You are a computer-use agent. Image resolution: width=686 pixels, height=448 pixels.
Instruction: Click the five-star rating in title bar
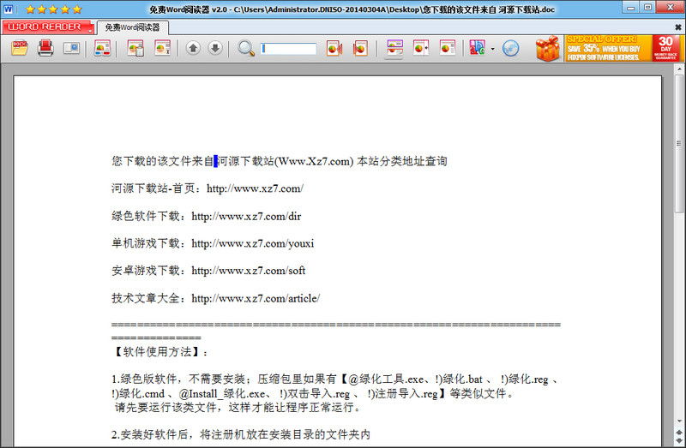[54, 9]
